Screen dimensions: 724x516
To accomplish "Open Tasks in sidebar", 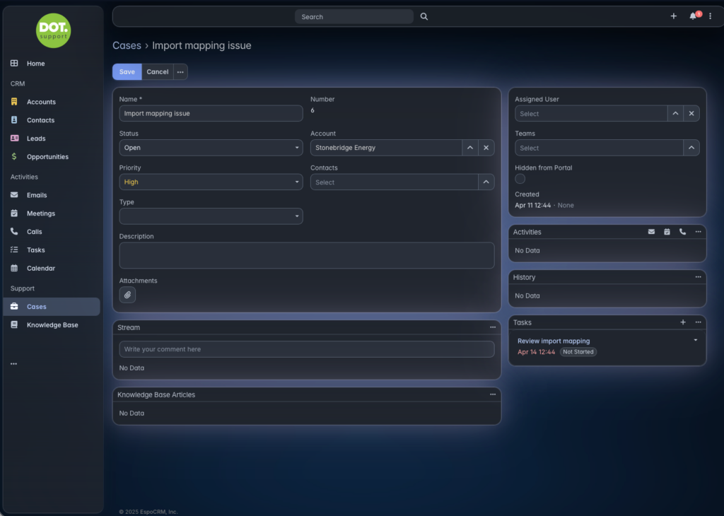I will click(51, 250).
